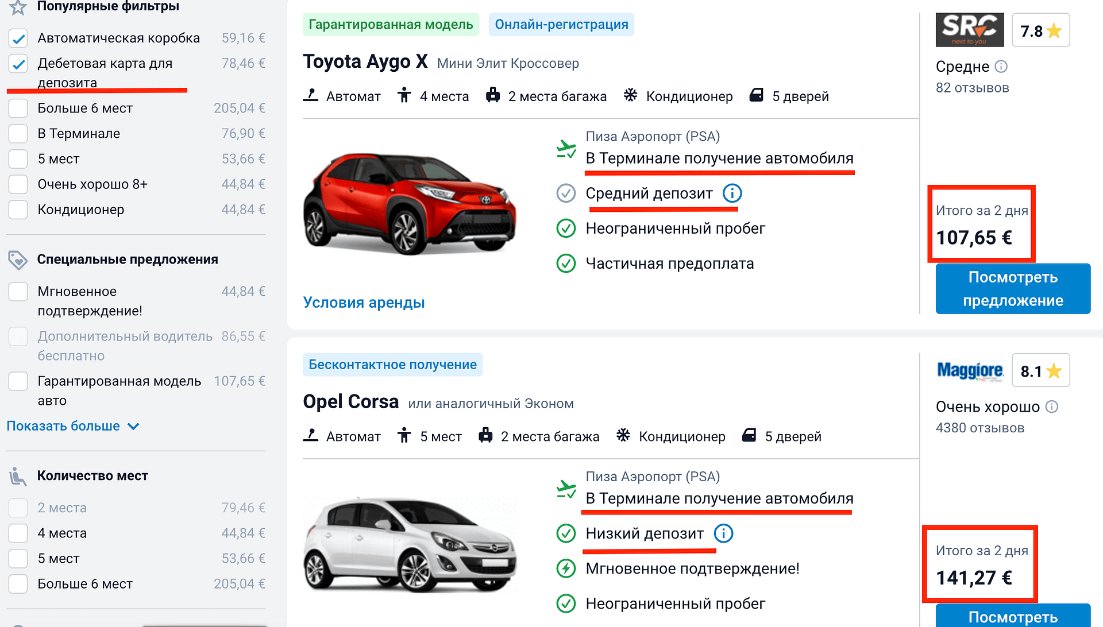The image size is (1103, 627).
Task: Click the Онлайн-регистрация tag
Action: tap(561, 25)
